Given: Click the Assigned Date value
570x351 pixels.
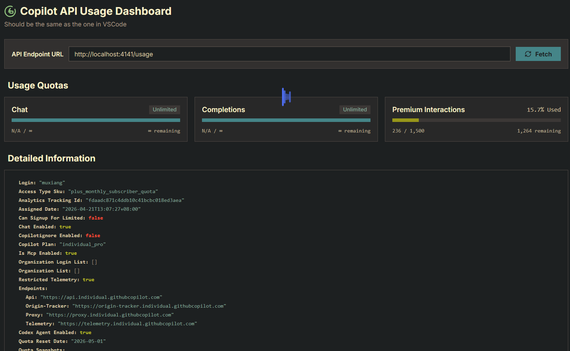Looking at the screenshot, I should 102,209.
